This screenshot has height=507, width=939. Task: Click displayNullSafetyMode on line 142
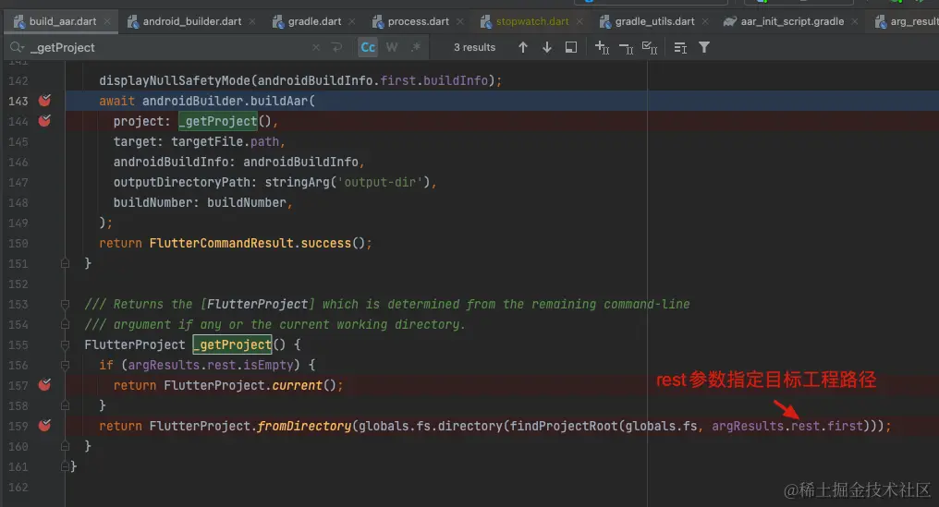pos(175,80)
